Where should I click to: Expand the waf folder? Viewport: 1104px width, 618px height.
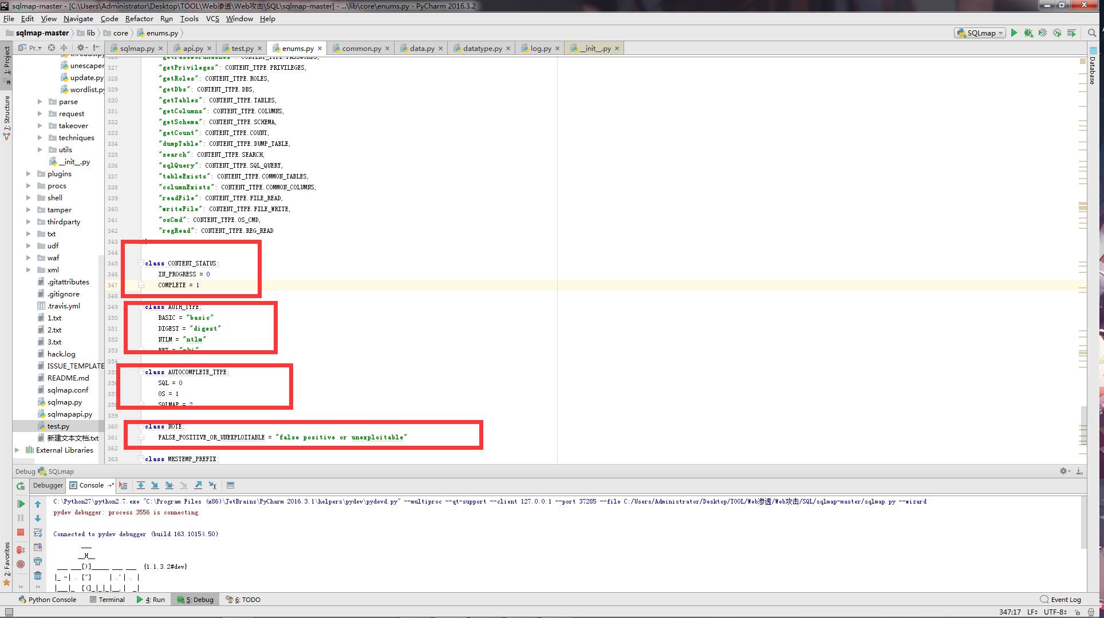tap(28, 257)
